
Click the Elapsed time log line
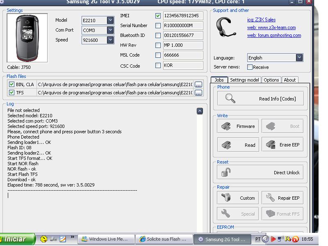click(51, 185)
